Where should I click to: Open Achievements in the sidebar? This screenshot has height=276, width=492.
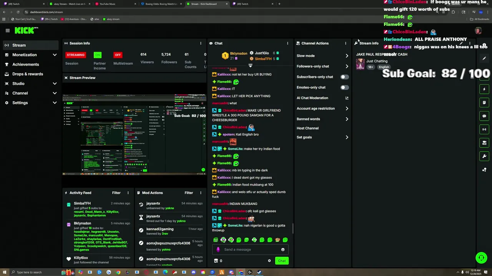pyautogui.click(x=32, y=64)
